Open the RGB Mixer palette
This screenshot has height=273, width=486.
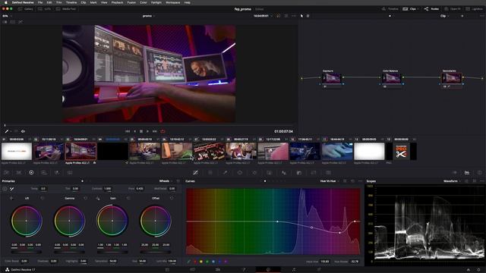click(57, 172)
